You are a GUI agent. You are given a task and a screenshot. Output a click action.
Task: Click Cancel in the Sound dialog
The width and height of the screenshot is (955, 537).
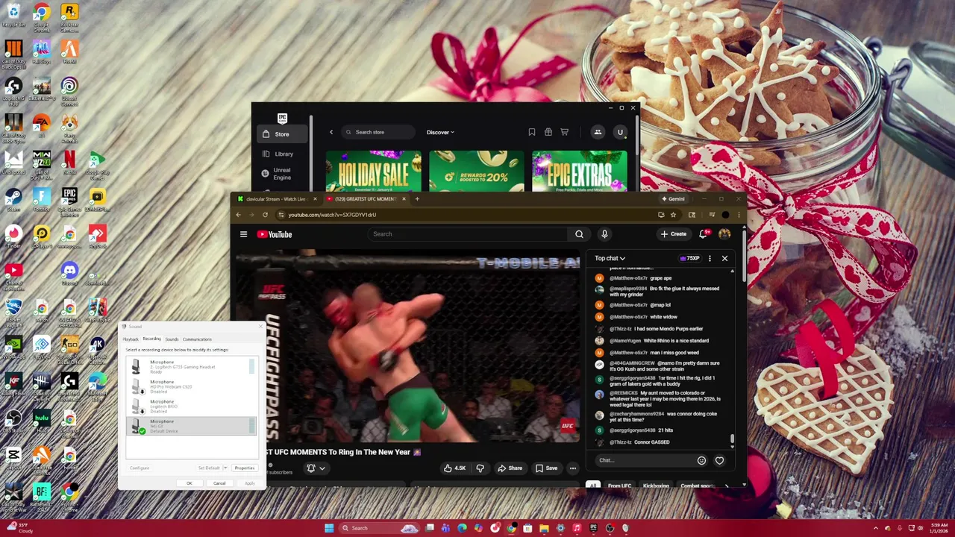tap(219, 483)
